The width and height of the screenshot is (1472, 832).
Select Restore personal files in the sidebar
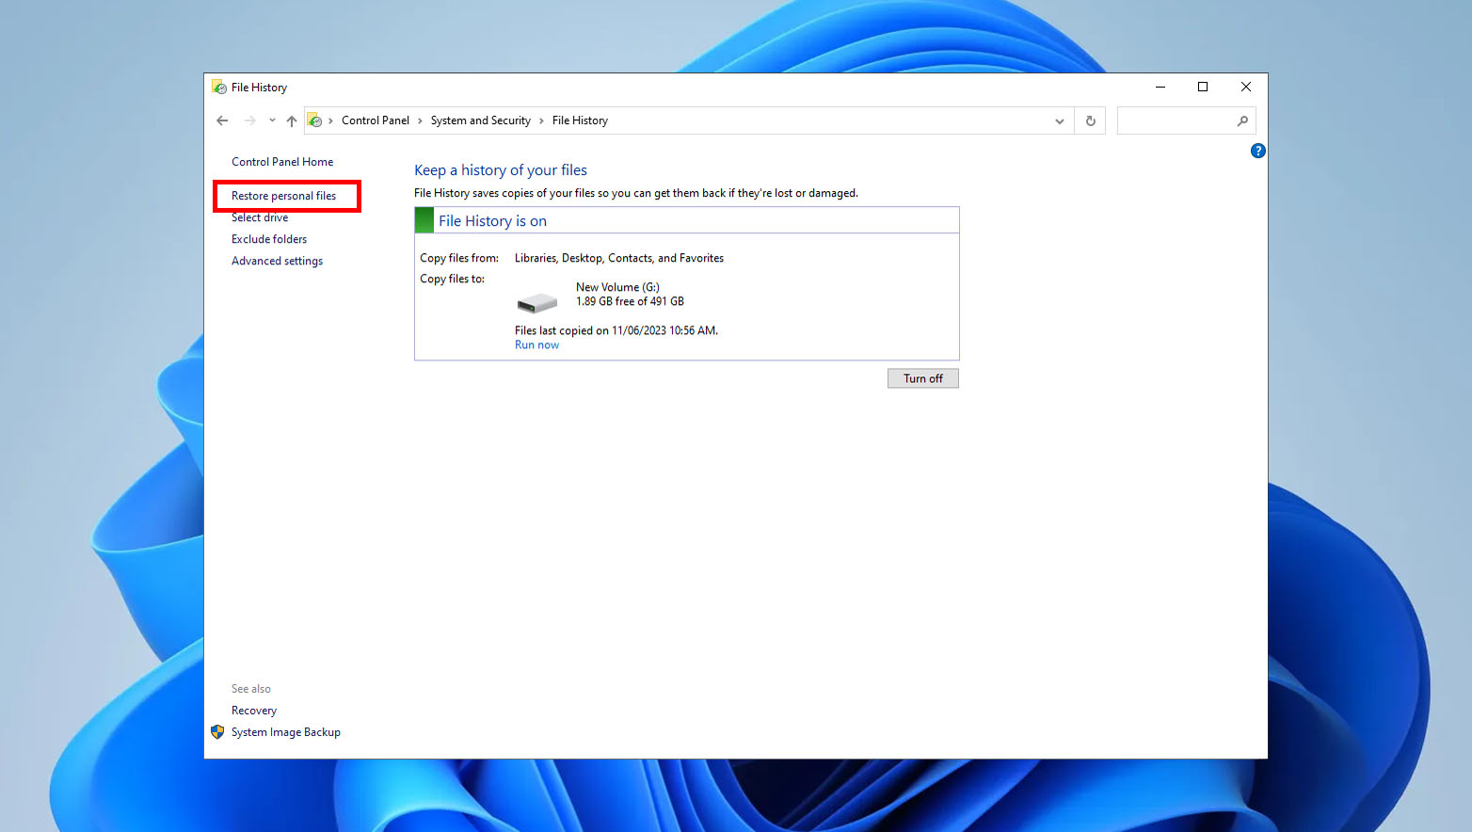pyautogui.click(x=283, y=196)
